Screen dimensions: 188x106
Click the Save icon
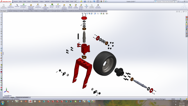[x=85, y=1]
